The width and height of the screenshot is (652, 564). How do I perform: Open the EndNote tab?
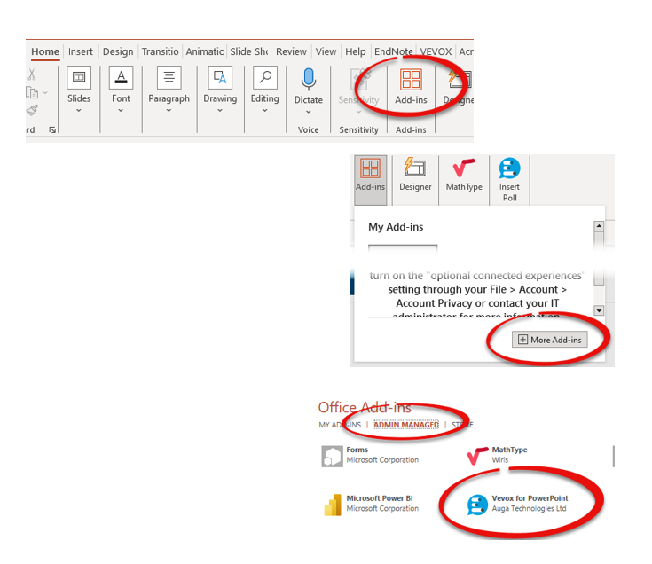[x=393, y=51]
